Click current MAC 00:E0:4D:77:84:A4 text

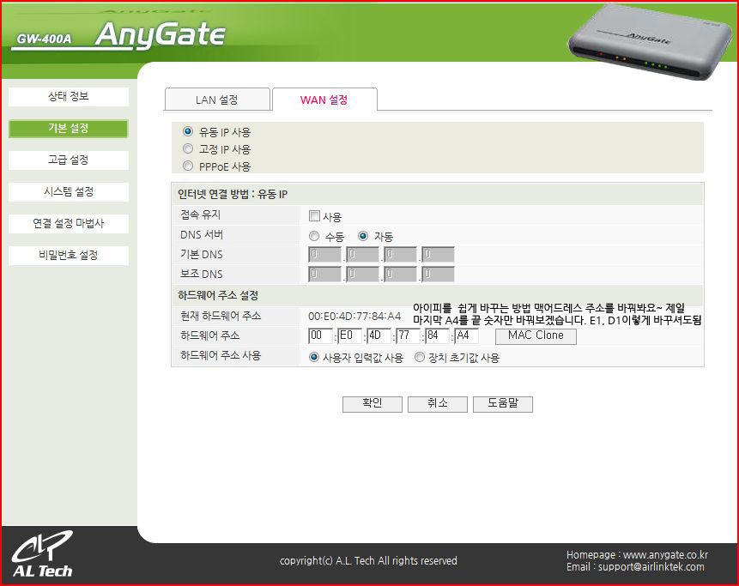(x=354, y=316)
